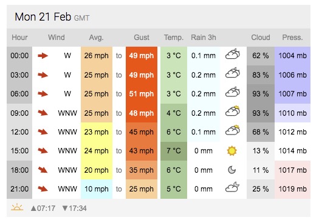
Task: Click the crescent moon icon at 18:00
Action: tap(232, 170)
